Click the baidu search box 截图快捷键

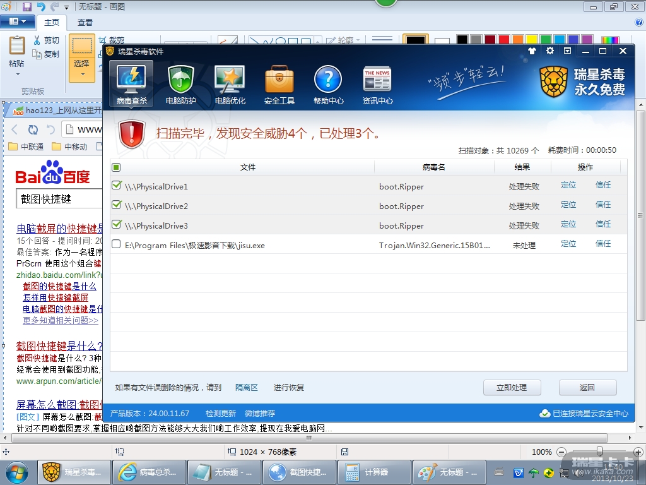[59, 199]
